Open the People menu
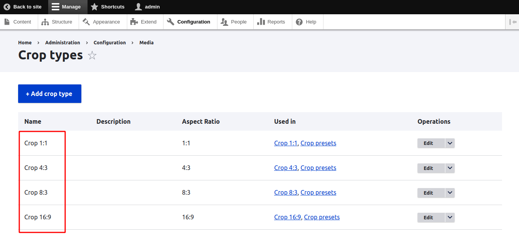This screenshot has height=249, width=519. pyautogui.click(x=234, y=22)
